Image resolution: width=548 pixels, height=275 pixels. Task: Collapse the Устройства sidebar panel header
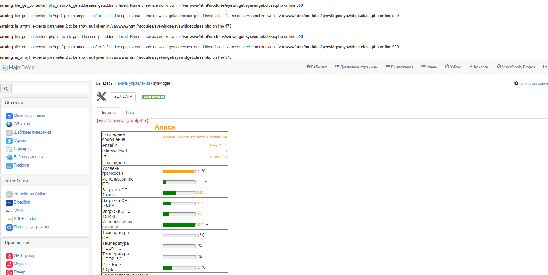pos(45,181)
